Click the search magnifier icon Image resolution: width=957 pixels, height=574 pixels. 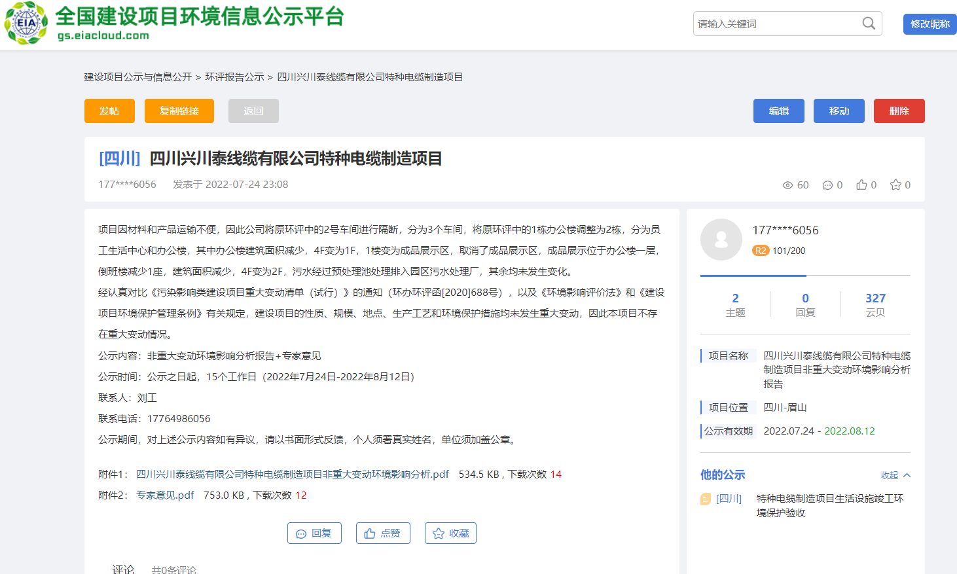pos(869,24)
